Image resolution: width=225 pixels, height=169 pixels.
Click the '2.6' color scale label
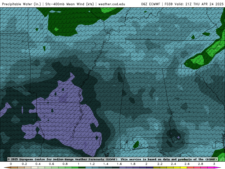[x=187, y=164]
